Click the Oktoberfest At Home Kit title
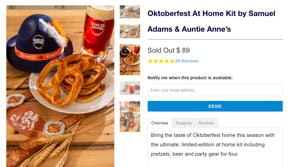This screenshot has height=167, width=306. click(211, 21)
